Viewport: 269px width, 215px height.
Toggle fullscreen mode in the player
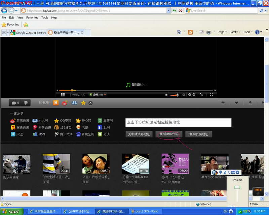point(212,95)
